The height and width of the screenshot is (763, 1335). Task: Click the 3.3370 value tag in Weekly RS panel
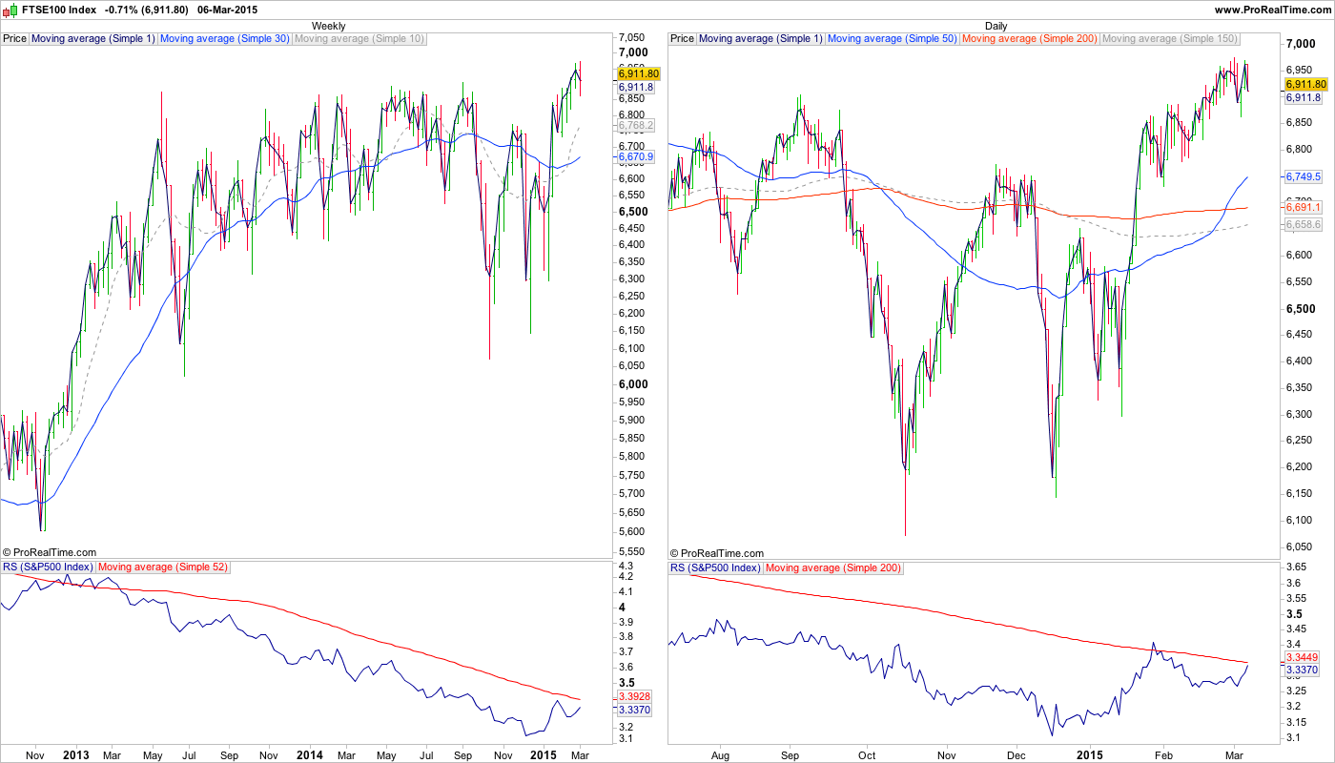click(635, 711)
